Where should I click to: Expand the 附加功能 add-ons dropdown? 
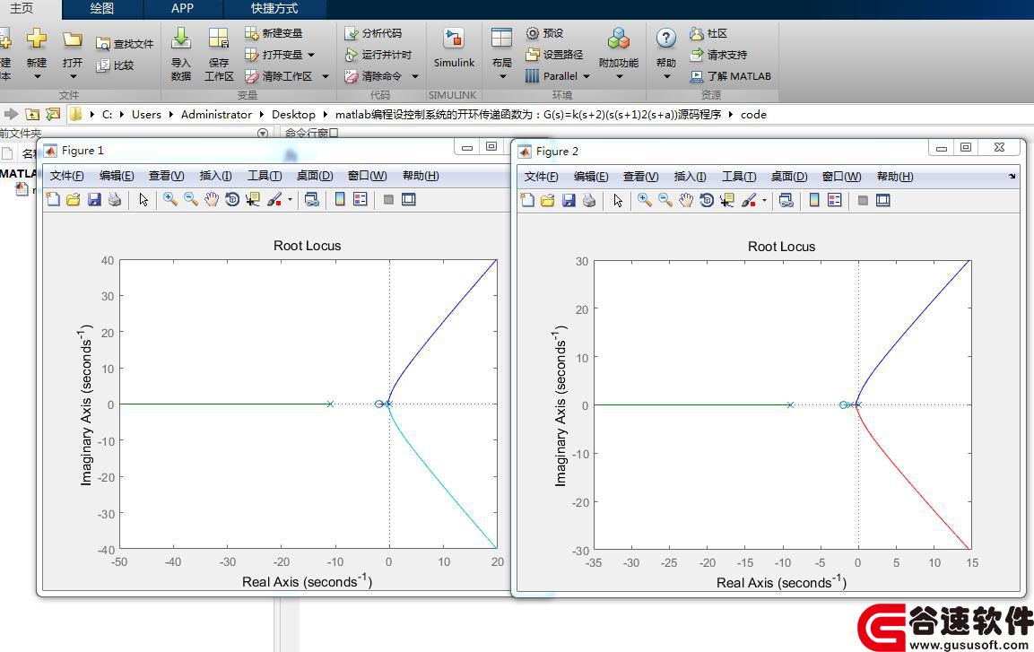(x=619, y=76)
